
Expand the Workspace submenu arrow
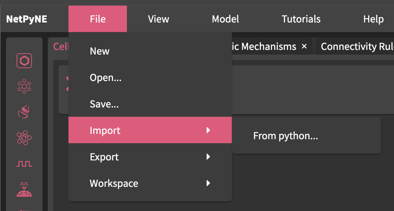tap(208, 183)
